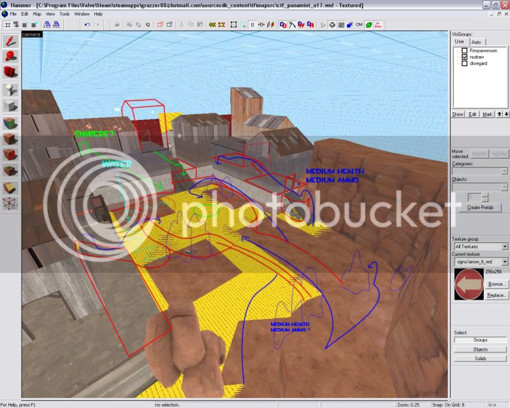Open the Objects dropdown
This screenshot has width=510, height=408.
(x=480, y=187)
